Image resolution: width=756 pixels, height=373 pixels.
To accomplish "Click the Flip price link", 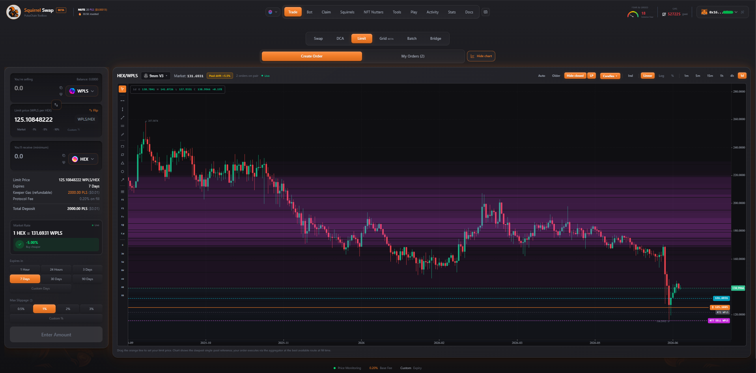I will [x=94, y=110].
